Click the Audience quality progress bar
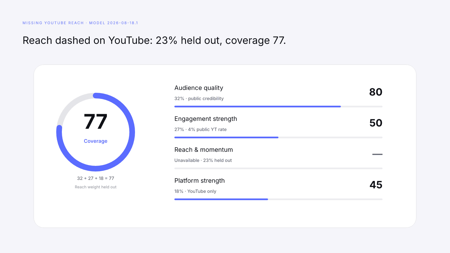The height and width of the screenshot is (253, 450). pos(278,107)
